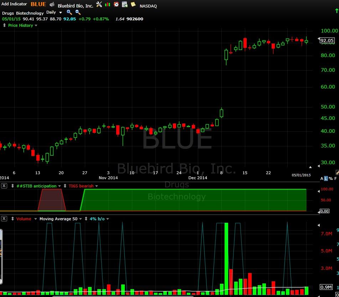Click the green up arrow at top right
Viewport: 339px width, 297px height.
[337, 11]
